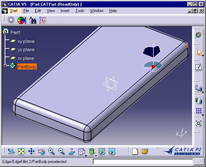
Task: Open the Insert menu
Action: tap(65, 11)
